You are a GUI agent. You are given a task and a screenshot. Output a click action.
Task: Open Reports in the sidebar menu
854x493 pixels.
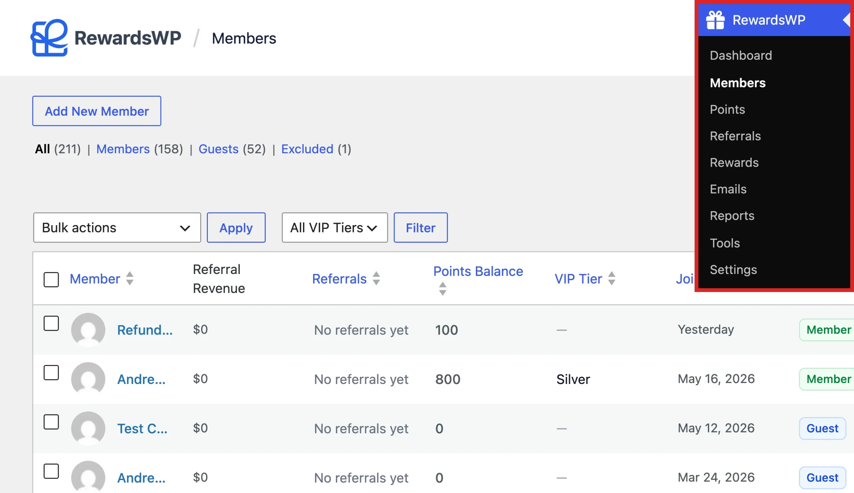(732, 216)
